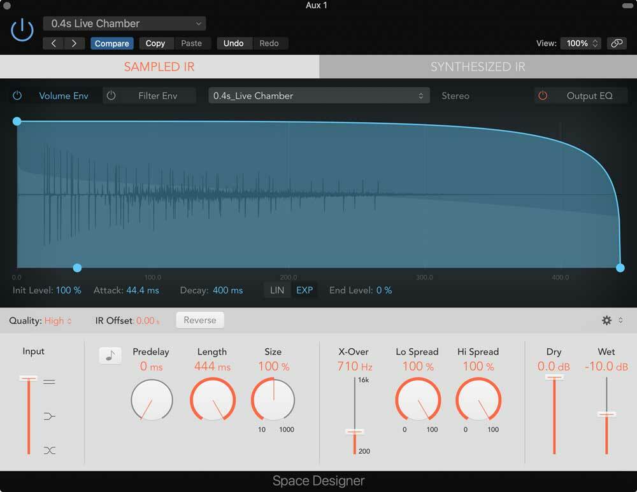Open the gear settings menu
This screenshot has height=492, width=637.
[x=607, y=320]
